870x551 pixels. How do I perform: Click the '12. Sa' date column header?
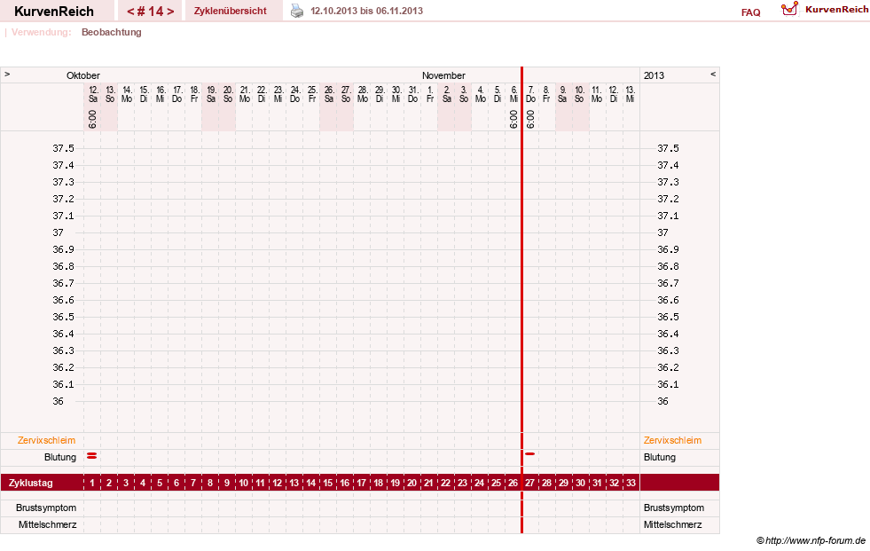[x=93, y=94]
